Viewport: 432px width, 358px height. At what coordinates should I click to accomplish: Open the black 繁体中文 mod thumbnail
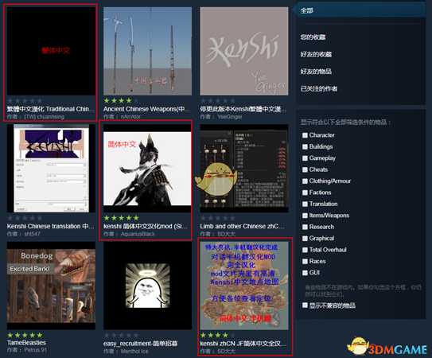pos(51,51)
